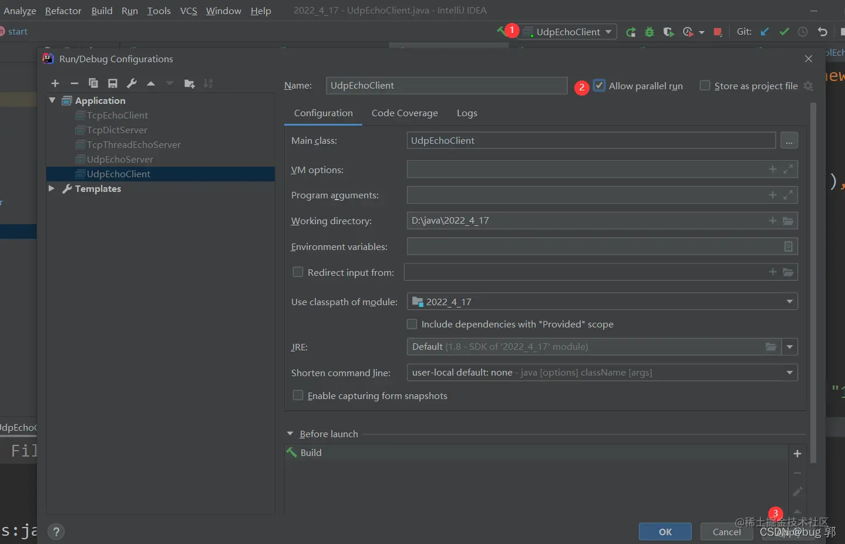Move the configuration down in the list
Image resolution: width=845 pixels, height=544 pixels.
click(170, 83)
